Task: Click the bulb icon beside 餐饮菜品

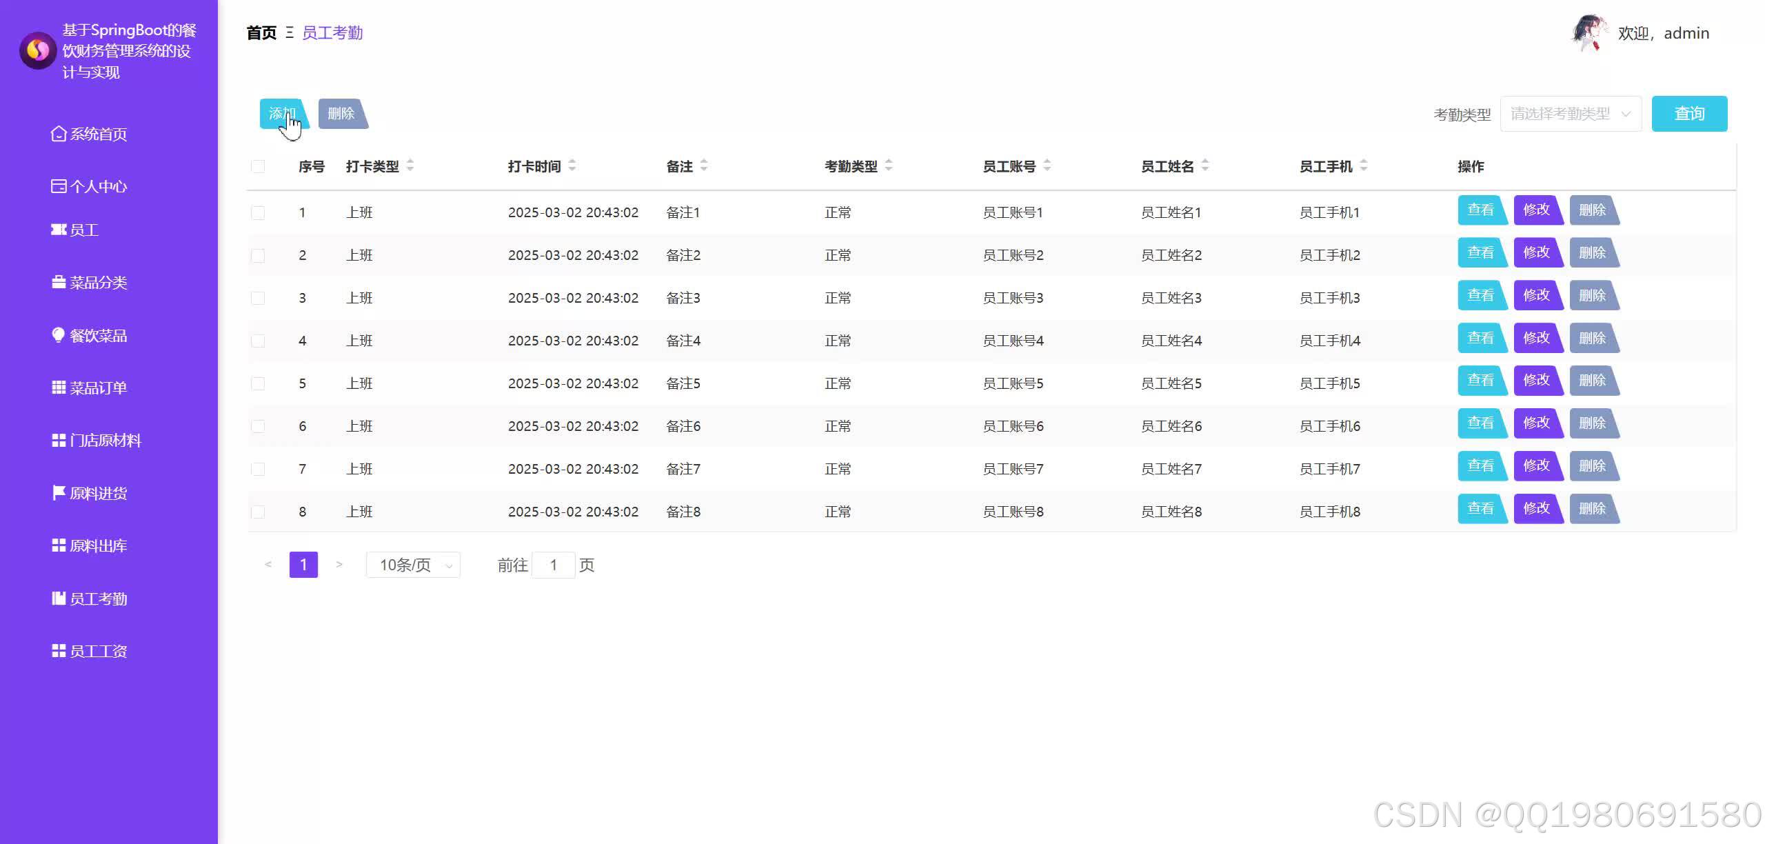Action: point(59,335)
